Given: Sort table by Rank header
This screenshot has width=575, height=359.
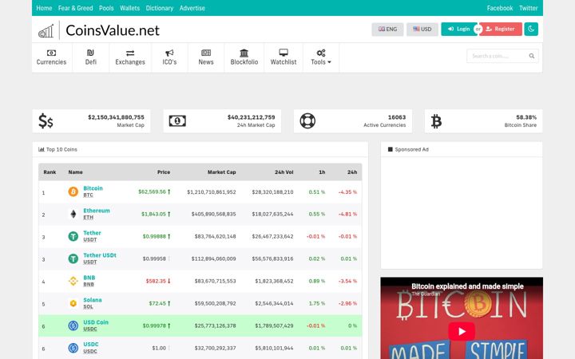Looking at the screenshot, I should point(50,172).
